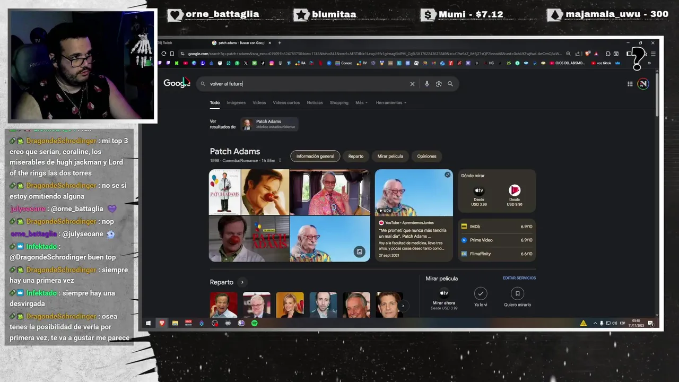679x382 pixels.
Task: Click the zoom magnifier in address bar
Action: click(x=568, y=54)
